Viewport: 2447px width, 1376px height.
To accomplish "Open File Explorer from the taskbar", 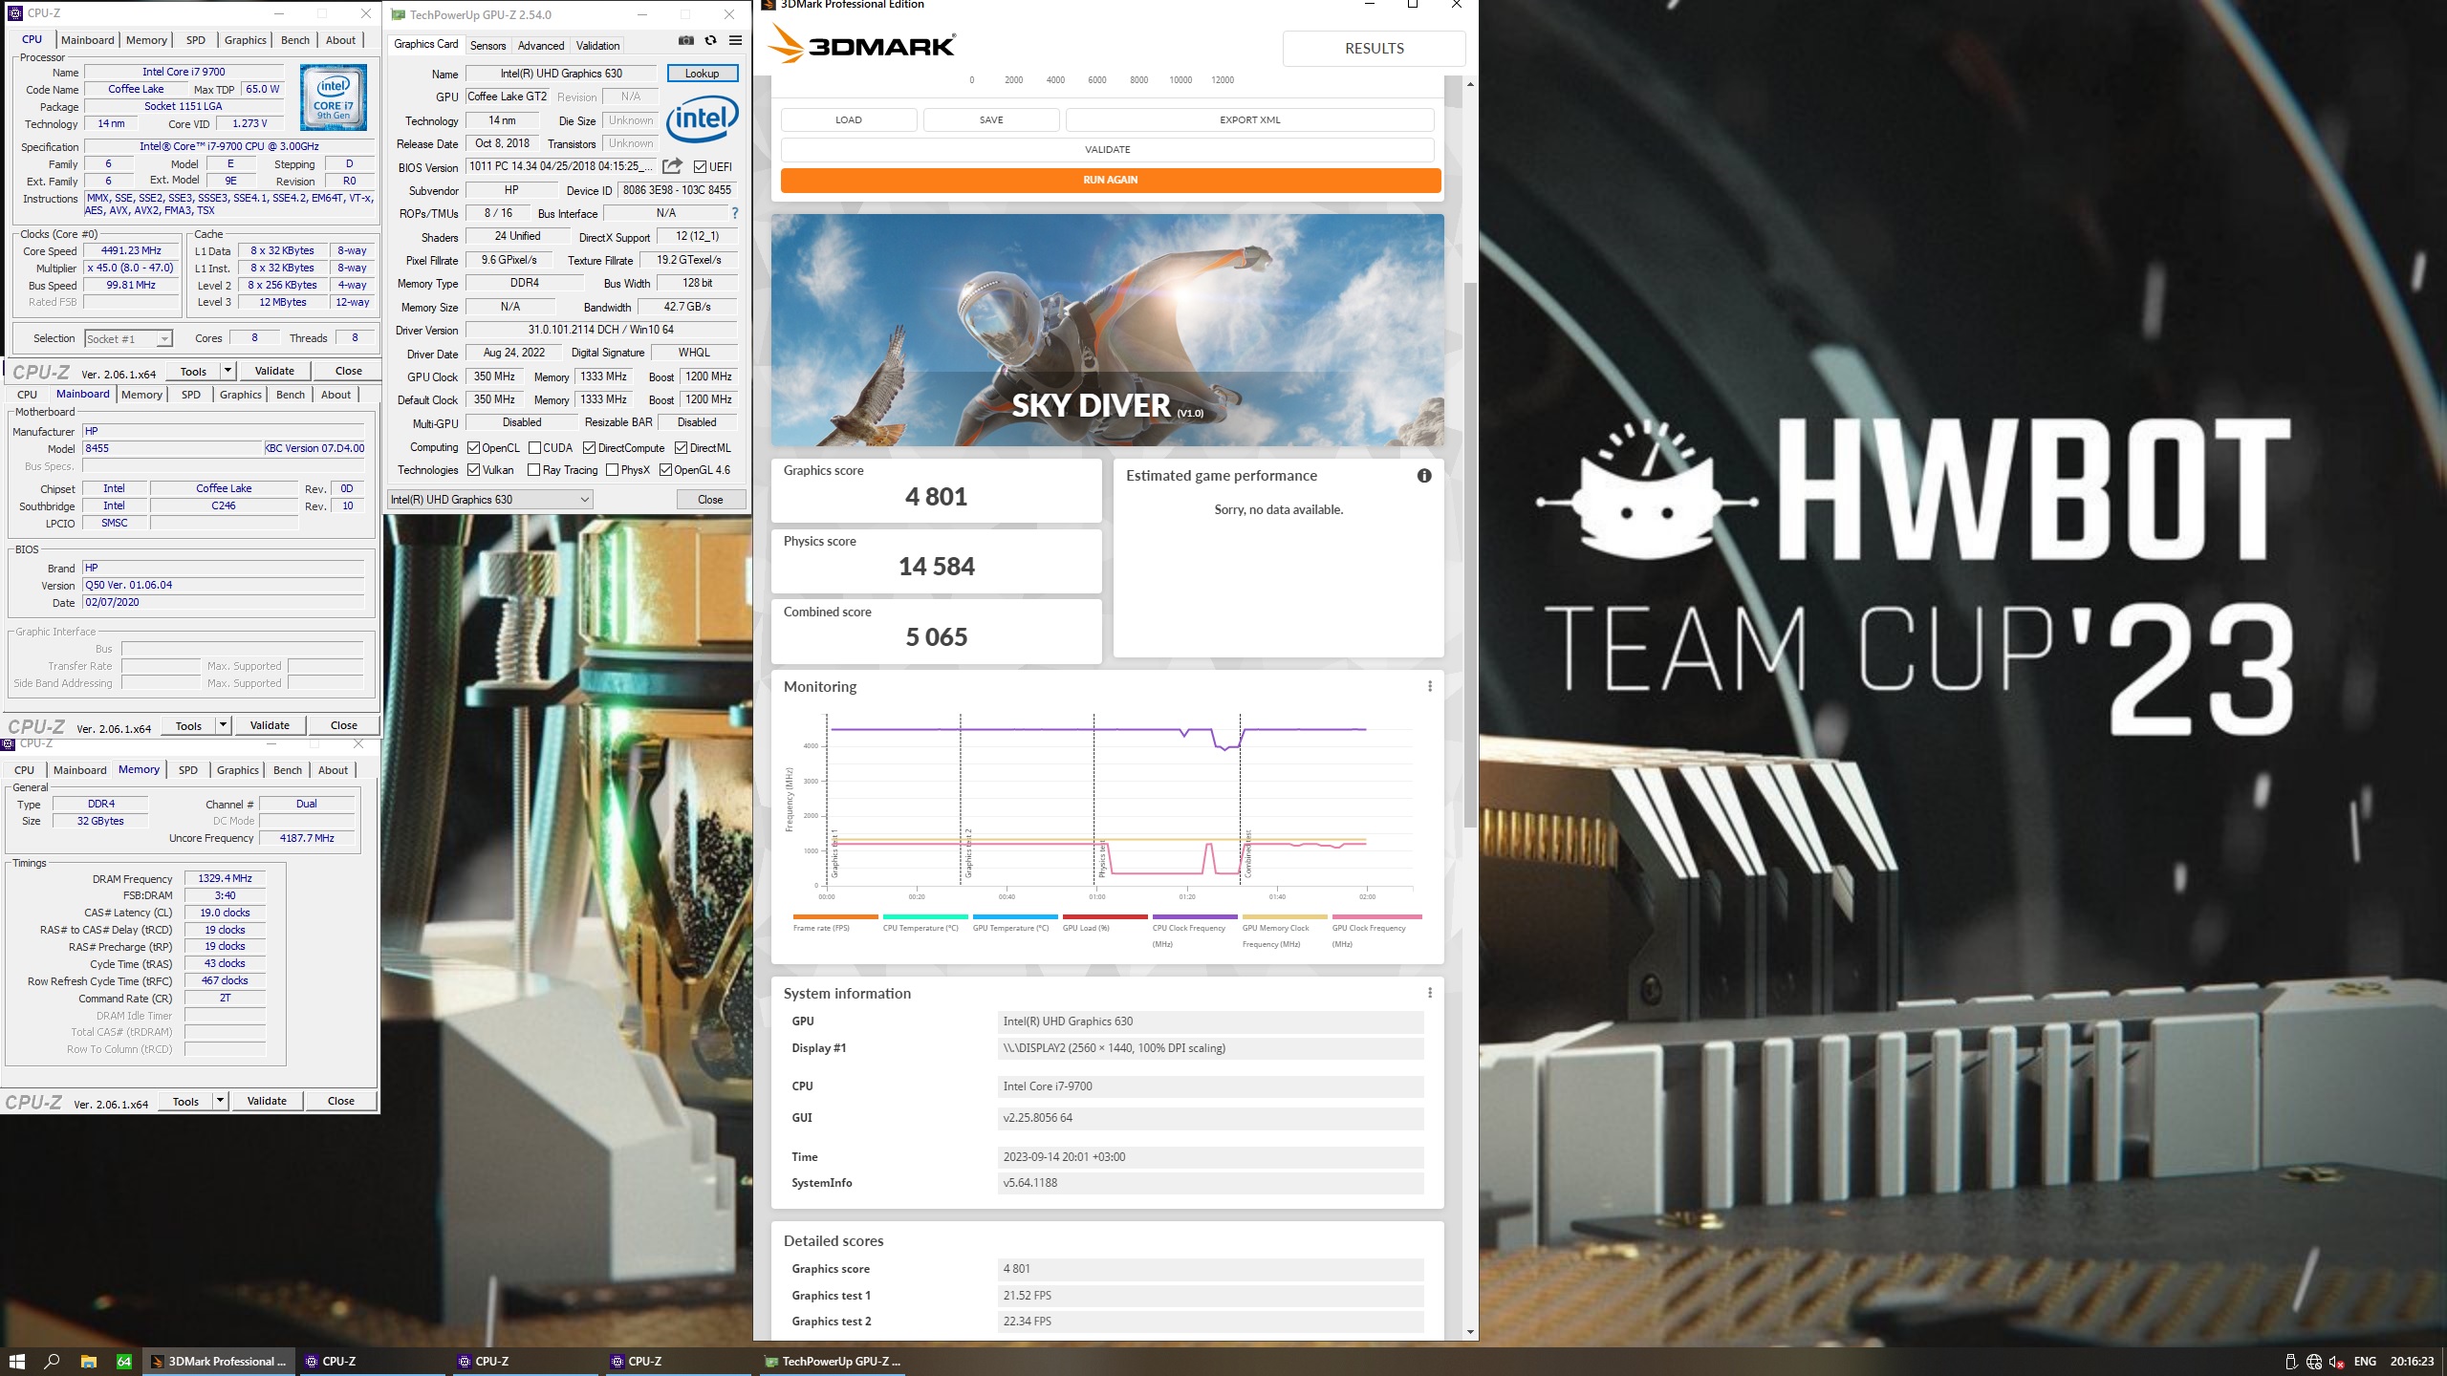I will pos(89,1362).
